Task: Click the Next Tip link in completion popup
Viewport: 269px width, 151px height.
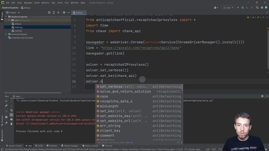Action: point(129,143)
